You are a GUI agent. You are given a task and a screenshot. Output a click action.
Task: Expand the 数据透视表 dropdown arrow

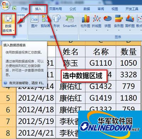pyautogui.click(x=14, y=31)
